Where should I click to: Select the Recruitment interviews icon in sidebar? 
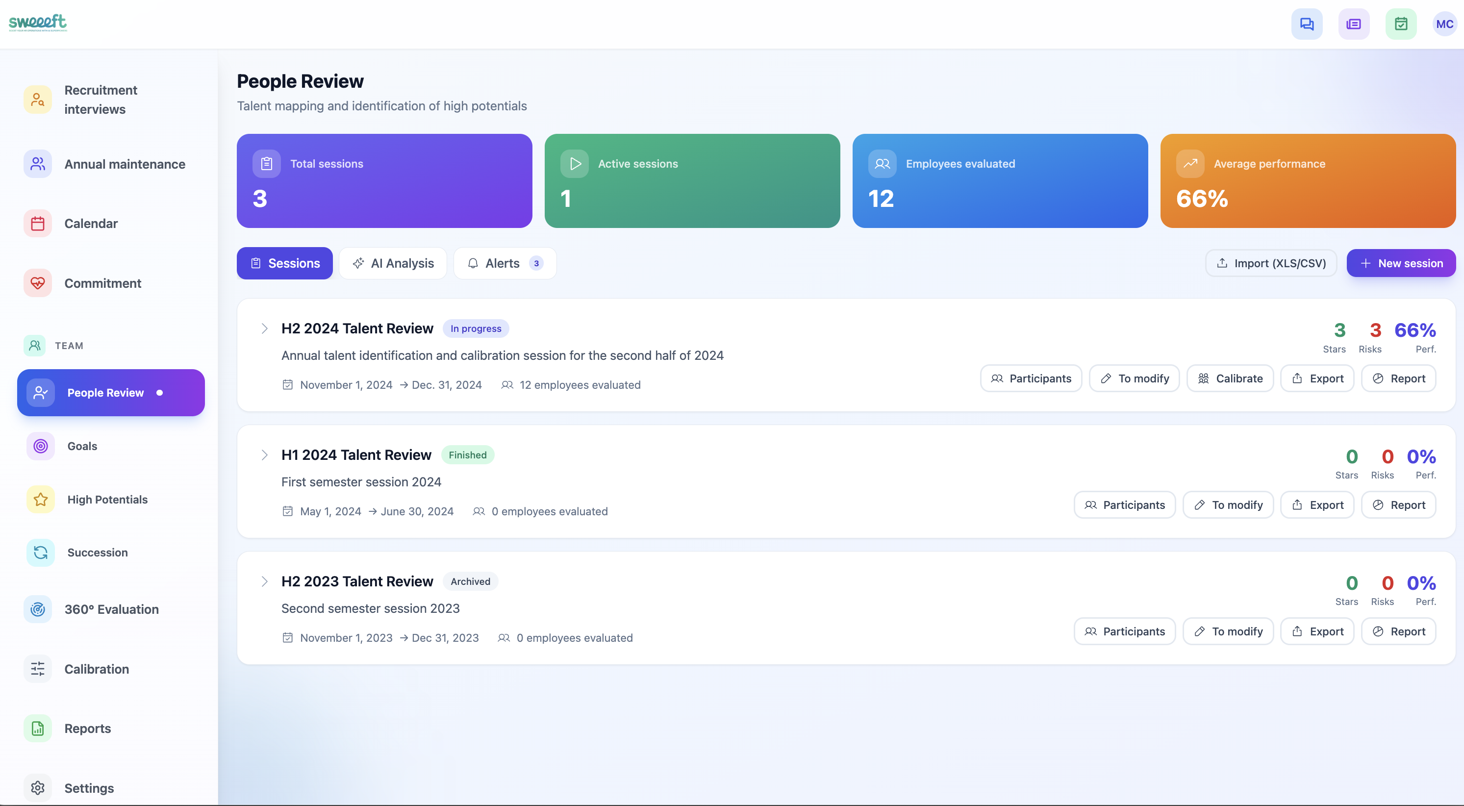click(37, 99)
